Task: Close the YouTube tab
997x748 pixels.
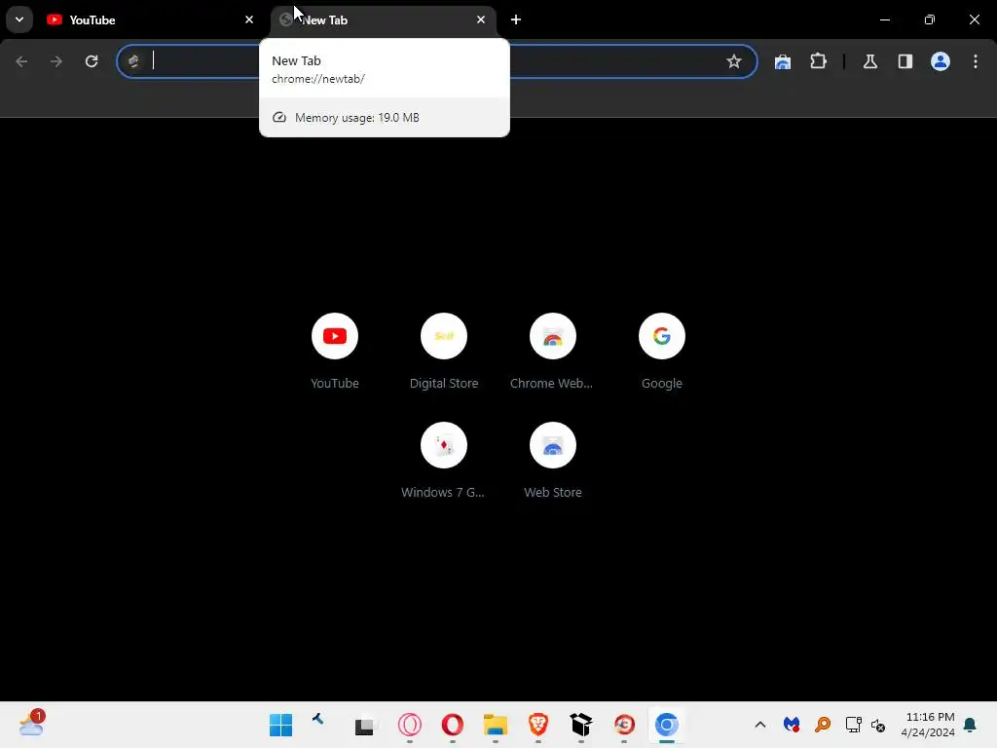Action: pyautogui.click(x=249, y=19)
